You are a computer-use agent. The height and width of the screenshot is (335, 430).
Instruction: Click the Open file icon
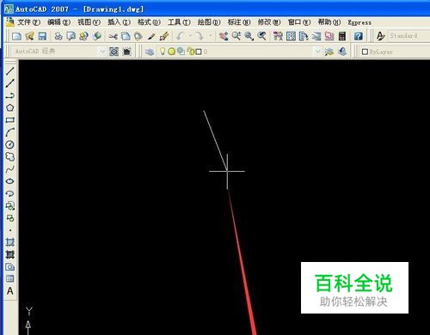coord(29,36)
